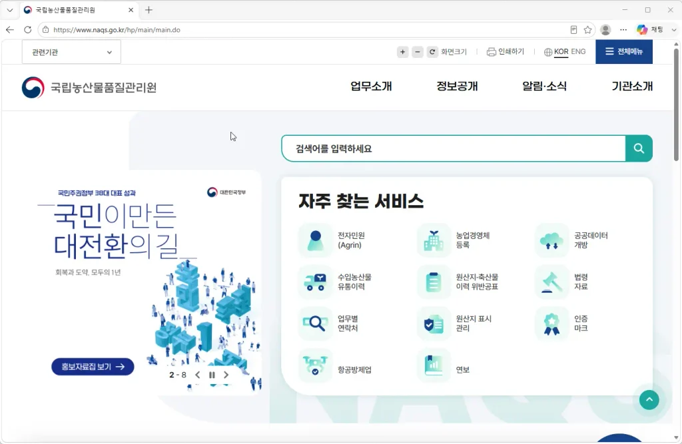Open the 법령 자료 gavel icon
Viewport: 682px width, 444px height.
[551, 282]
